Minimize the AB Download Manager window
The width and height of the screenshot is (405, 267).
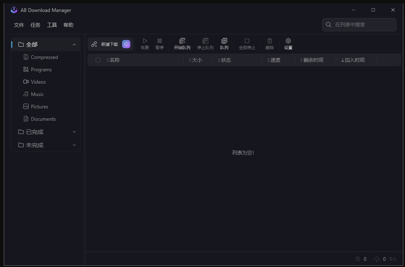353,10
